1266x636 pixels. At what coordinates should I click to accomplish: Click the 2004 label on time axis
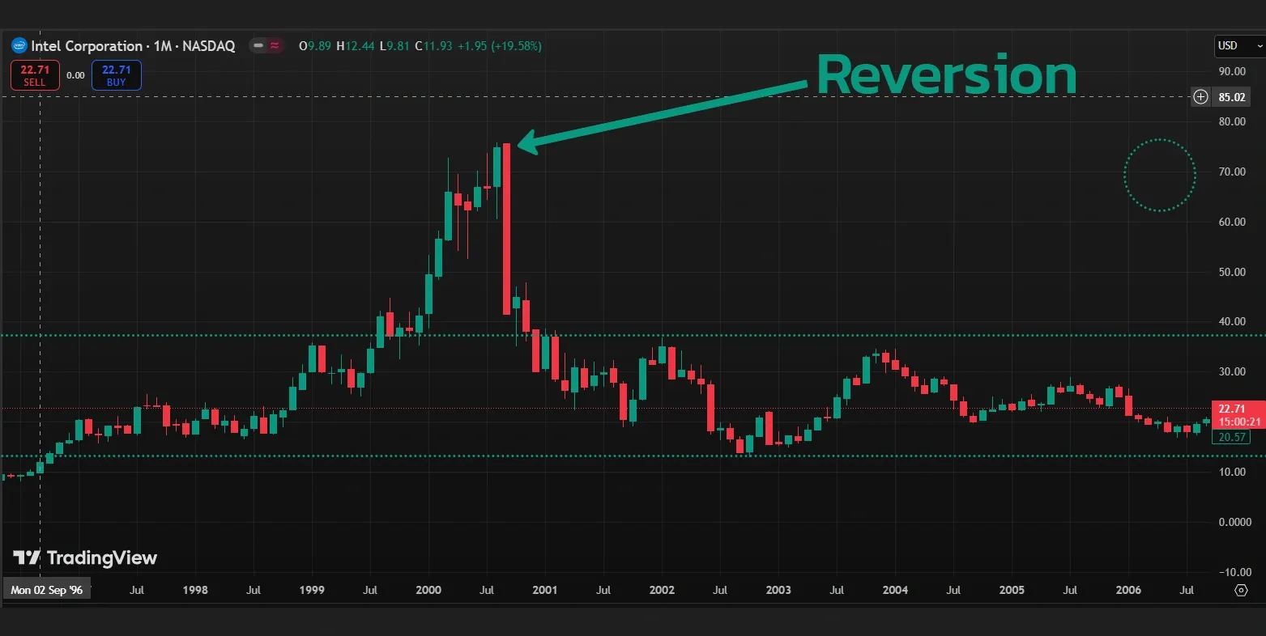[x=895, y=590]
